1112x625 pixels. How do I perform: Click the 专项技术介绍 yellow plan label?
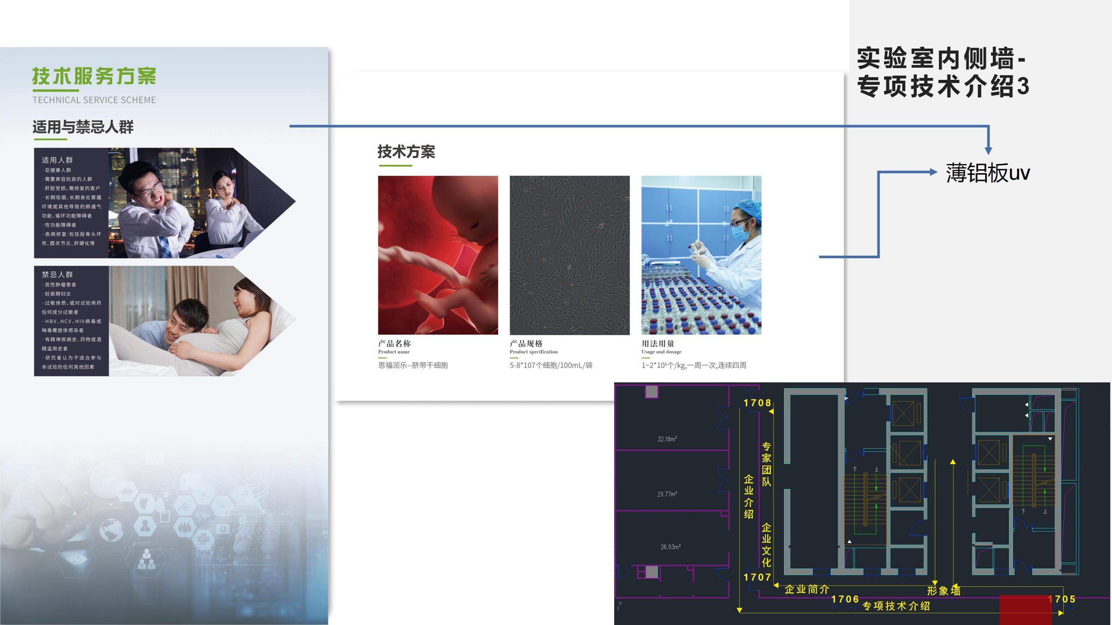(896, 606)
